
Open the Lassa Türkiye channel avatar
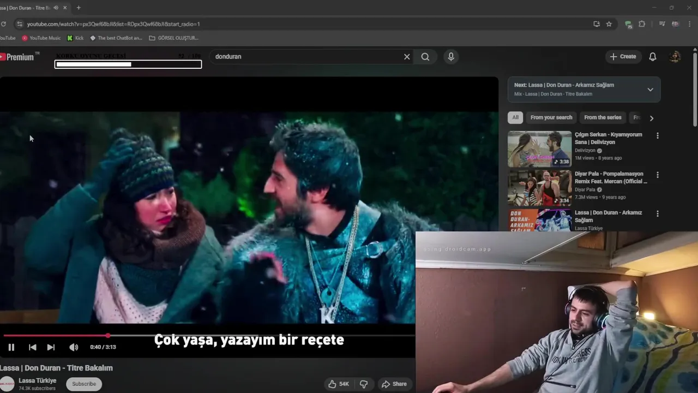pyautogui.click(x=7, y=384)
